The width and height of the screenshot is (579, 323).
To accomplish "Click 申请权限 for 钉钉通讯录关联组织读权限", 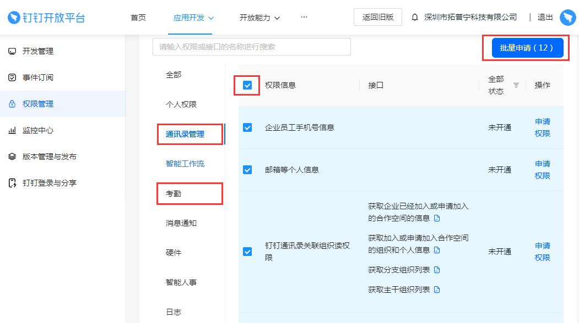I will point(543,252).
